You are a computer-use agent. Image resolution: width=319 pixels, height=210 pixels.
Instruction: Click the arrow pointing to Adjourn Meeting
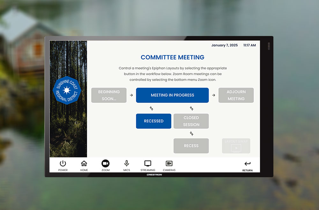click(213, 95)
